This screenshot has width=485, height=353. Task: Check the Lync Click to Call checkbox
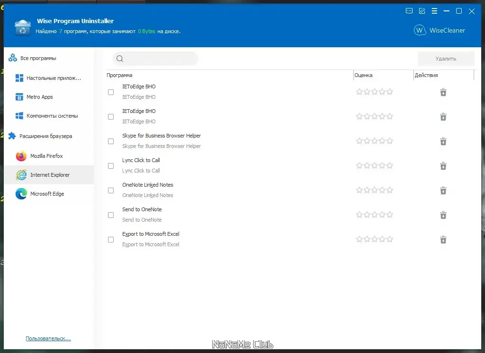tap(111, 166)
